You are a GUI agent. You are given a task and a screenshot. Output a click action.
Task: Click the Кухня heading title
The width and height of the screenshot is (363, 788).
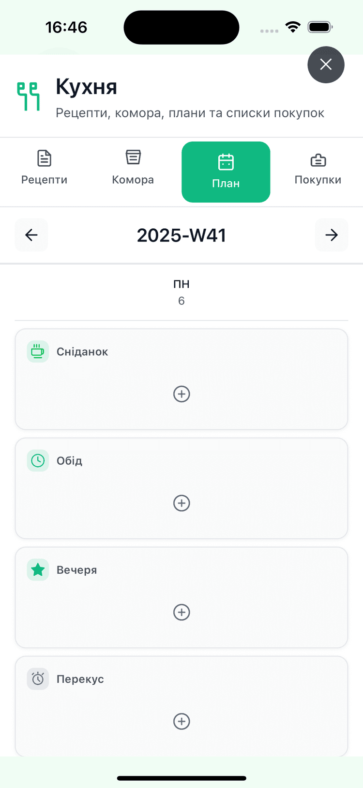pos(87,87)
